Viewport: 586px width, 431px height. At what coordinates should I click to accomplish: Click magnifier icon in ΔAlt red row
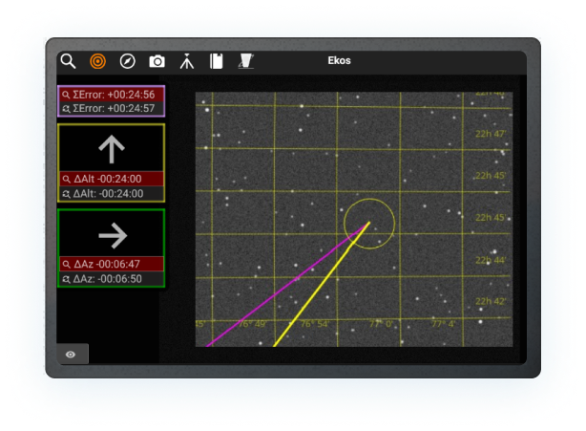[x=66, y=179]
